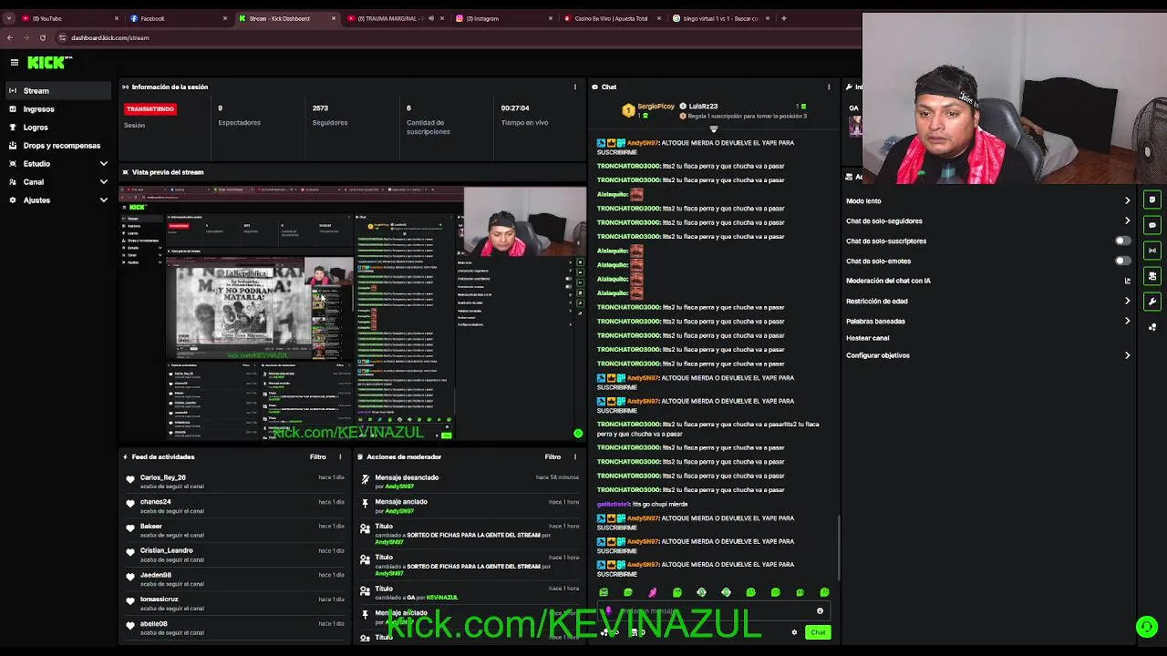Click the pin icon of Mensaje desanclado
This screenshot has height=656, width=1167.
[x=366, y=478]
